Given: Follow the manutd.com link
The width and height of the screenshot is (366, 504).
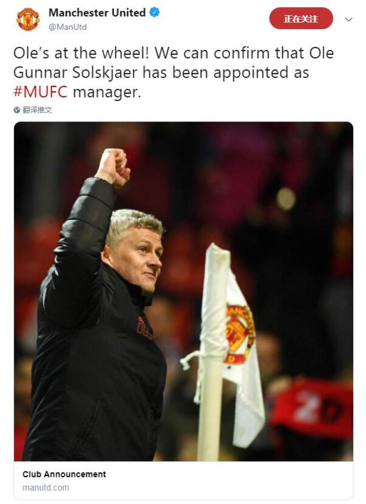Looking at the screenshot, I should click(x=46, y=487).
